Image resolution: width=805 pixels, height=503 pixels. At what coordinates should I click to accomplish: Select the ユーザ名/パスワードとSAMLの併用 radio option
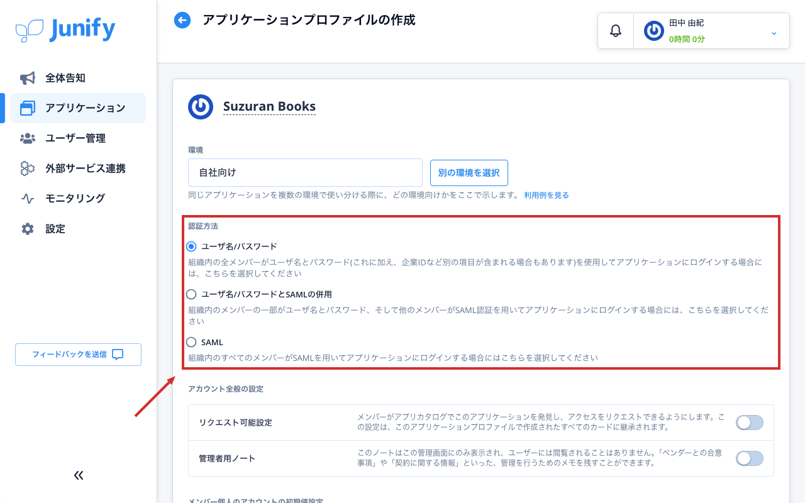pyautogui.click(x=191, y=294)
